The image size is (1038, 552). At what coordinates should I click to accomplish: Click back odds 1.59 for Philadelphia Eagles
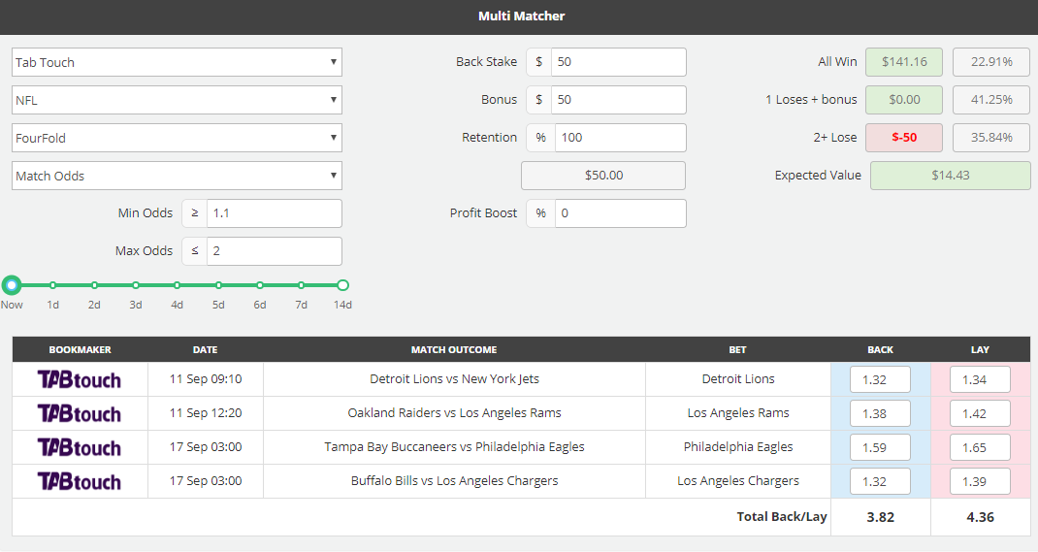tap(881, 447)
